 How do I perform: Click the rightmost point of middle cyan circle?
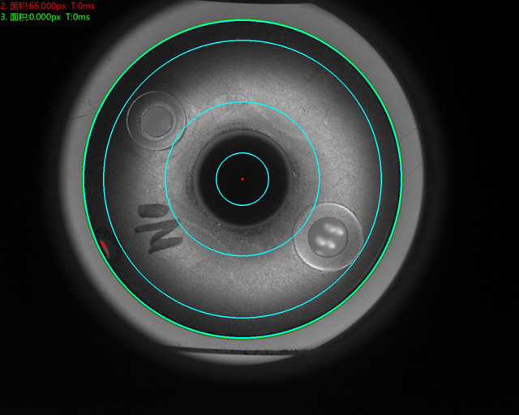click(320, 179)
